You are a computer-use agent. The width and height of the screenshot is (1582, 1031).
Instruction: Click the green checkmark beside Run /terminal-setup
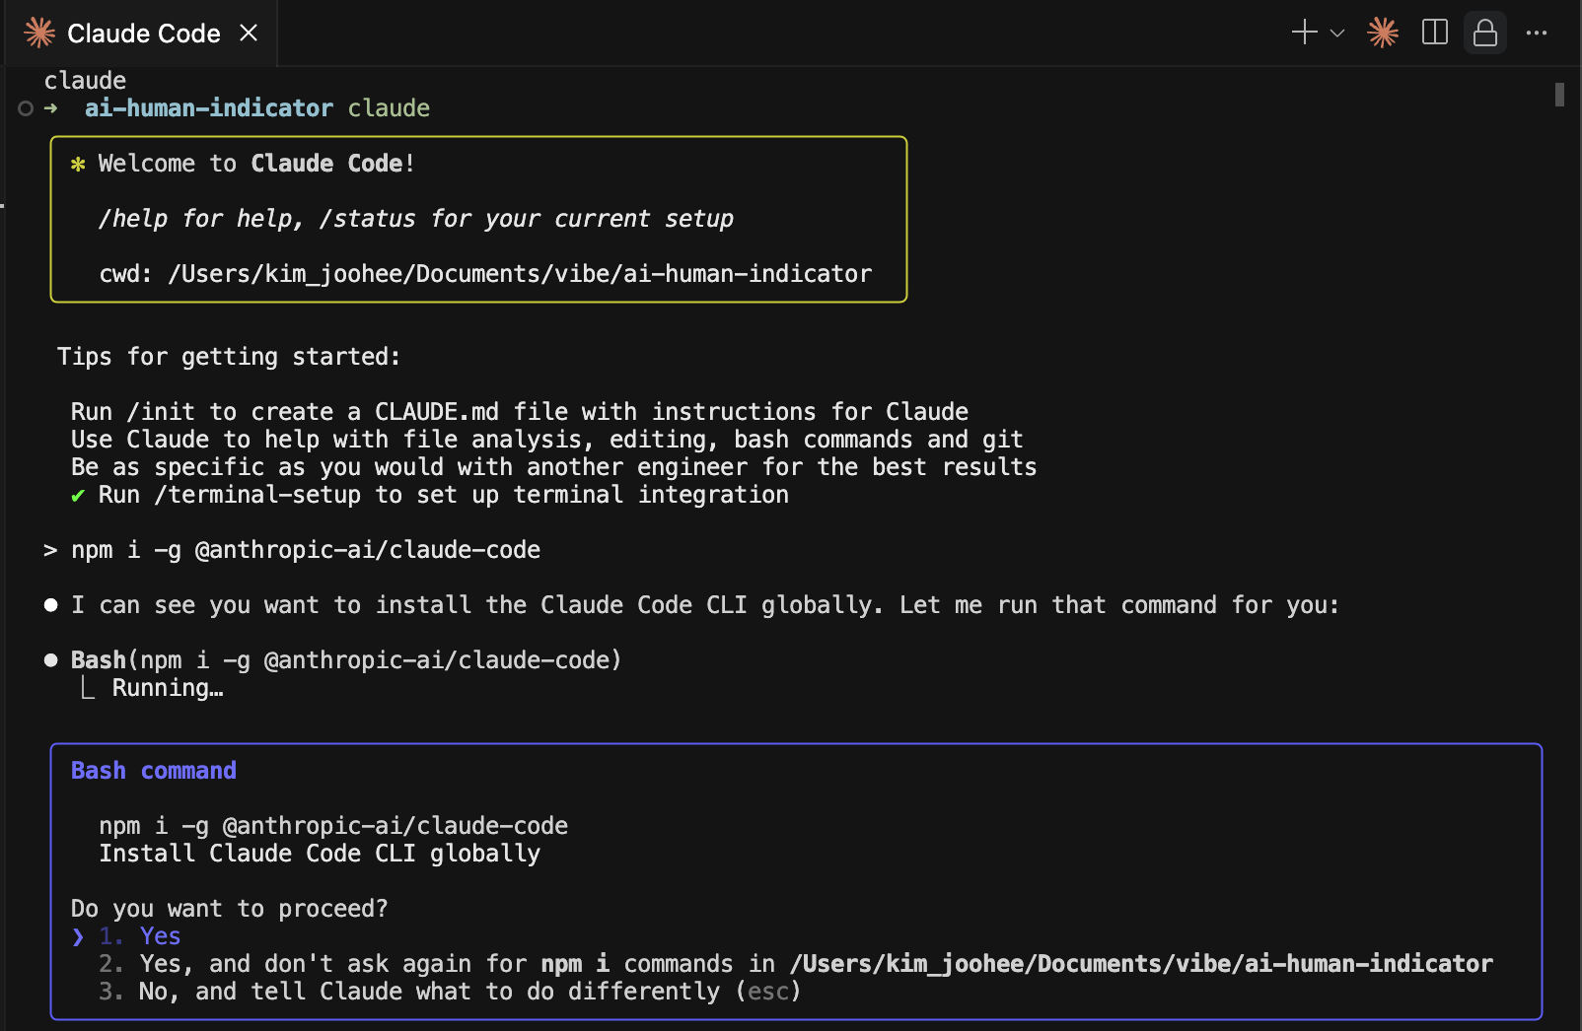pos(78,496)
